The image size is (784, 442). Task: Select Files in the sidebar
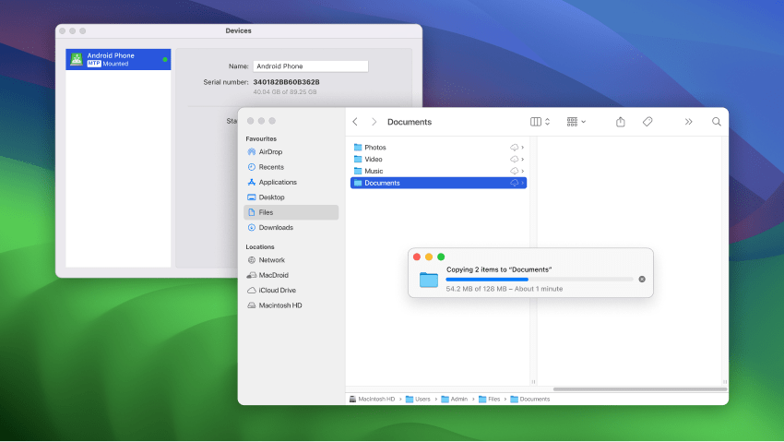click(x=291, y=212)
